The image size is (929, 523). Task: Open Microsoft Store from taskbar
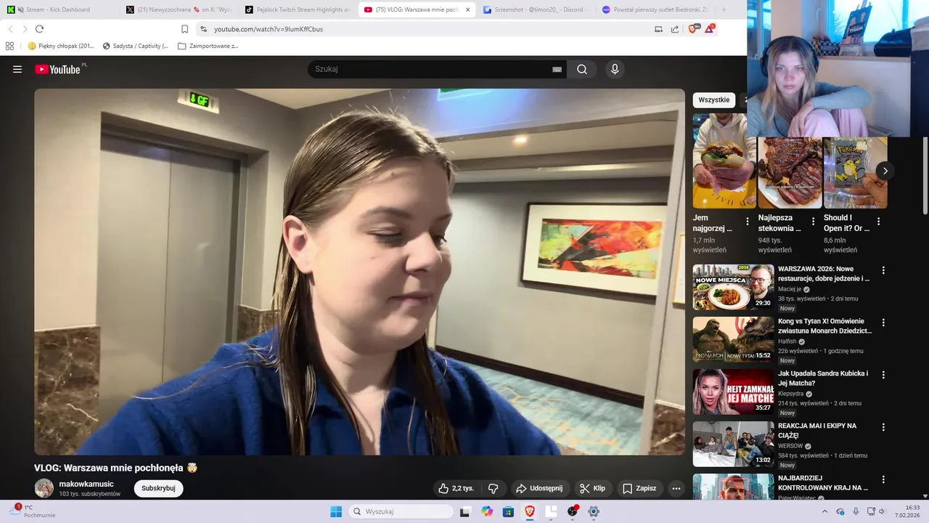(x=508, y=511)
